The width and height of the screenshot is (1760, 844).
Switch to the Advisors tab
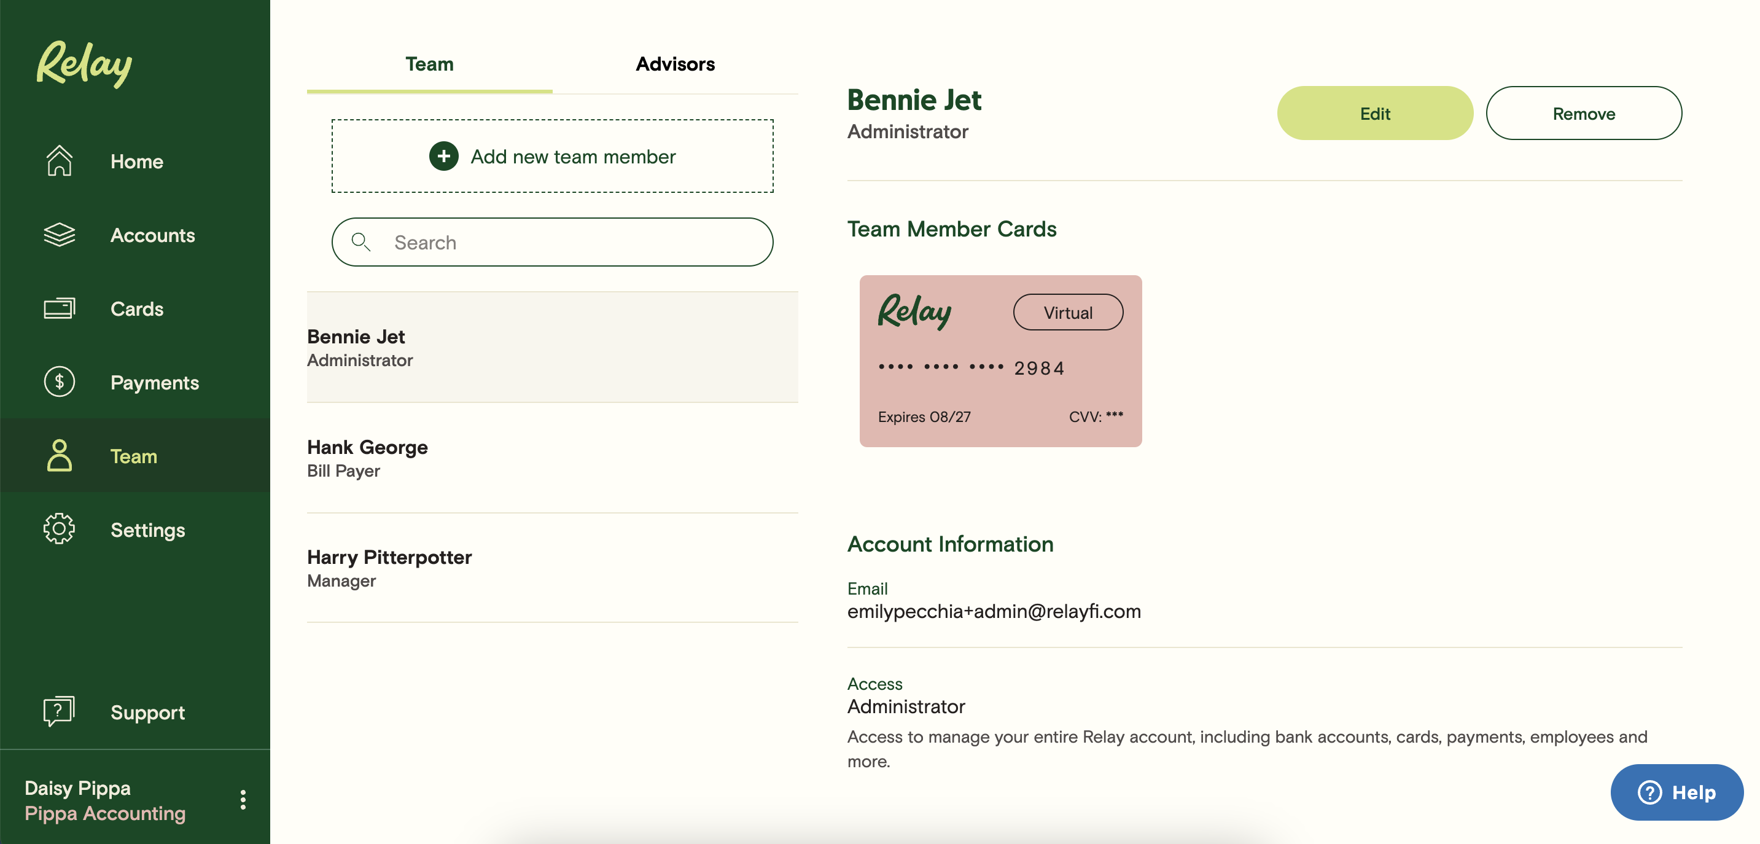pos(675,64)
